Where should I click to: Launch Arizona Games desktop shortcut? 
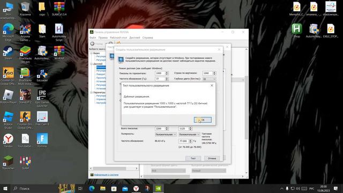[x=25, y=32]
